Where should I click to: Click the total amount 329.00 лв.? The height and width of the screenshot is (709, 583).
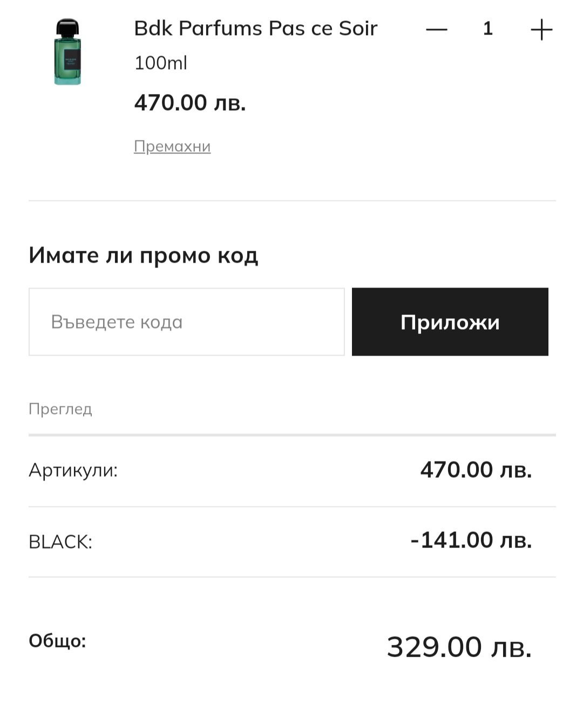point(459,647)
